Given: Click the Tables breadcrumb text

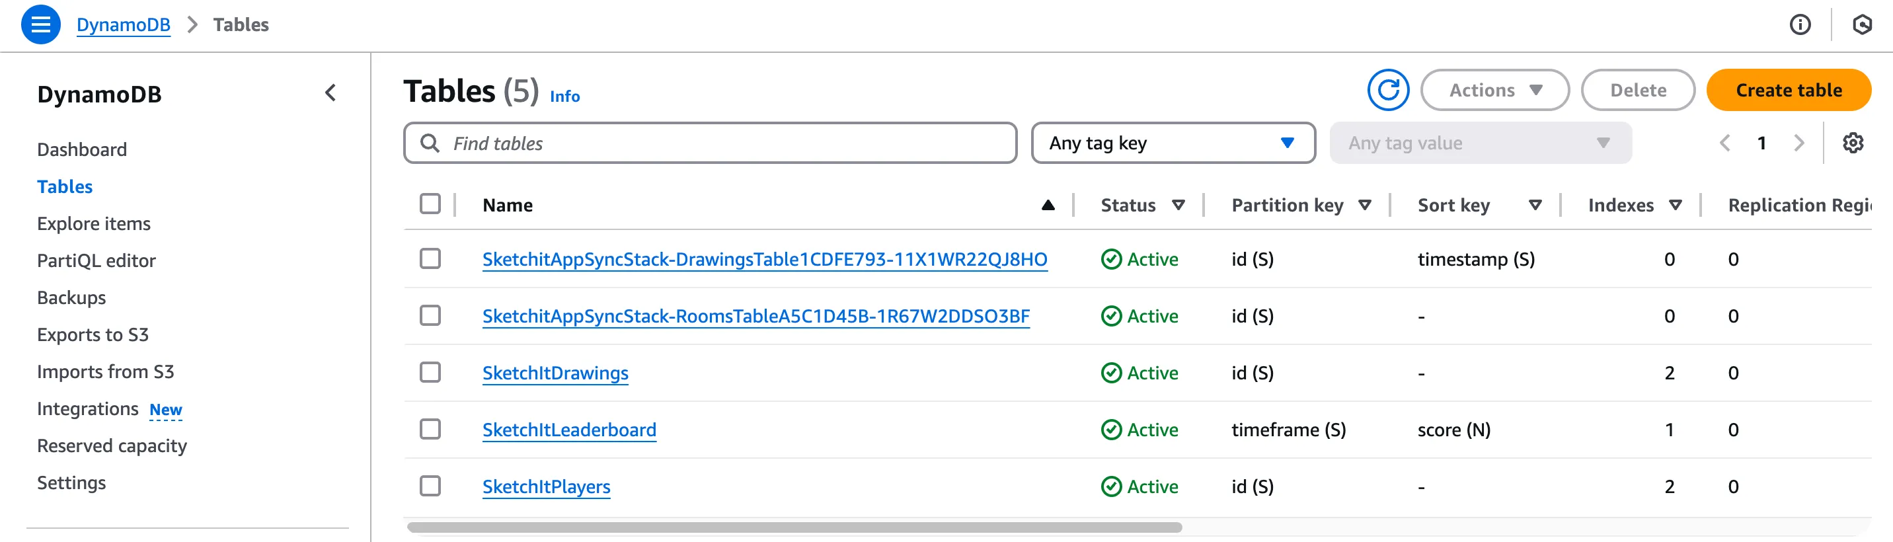Looking at the screenshot, I should point(241,25).
